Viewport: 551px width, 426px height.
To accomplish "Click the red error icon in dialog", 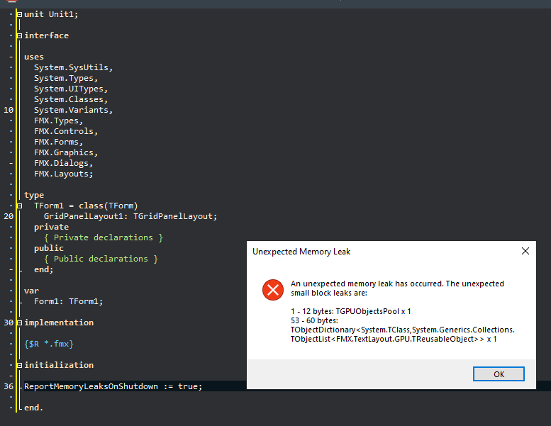I will 272,289.
